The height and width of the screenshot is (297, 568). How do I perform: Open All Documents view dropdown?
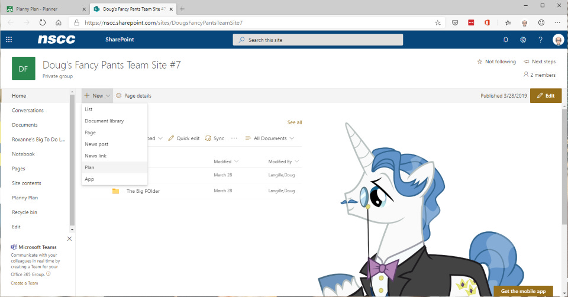click(270, 138)
